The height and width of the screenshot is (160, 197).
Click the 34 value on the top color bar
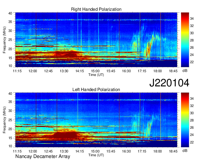click(192, 19)
